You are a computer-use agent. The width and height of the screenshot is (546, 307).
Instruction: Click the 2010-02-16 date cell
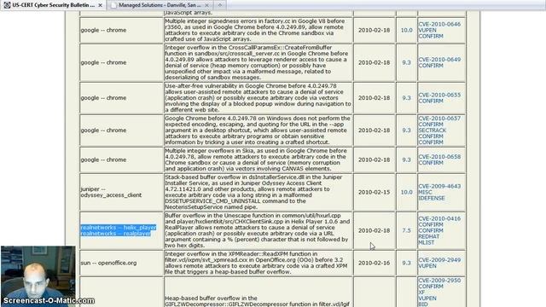tap(374, 263)
